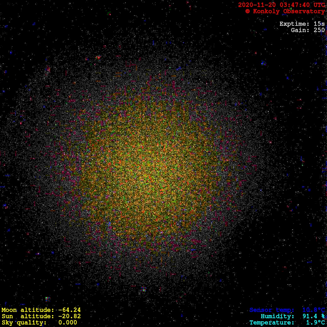Click the 2020-11-20 UTC timestamp text

(281, 5)
